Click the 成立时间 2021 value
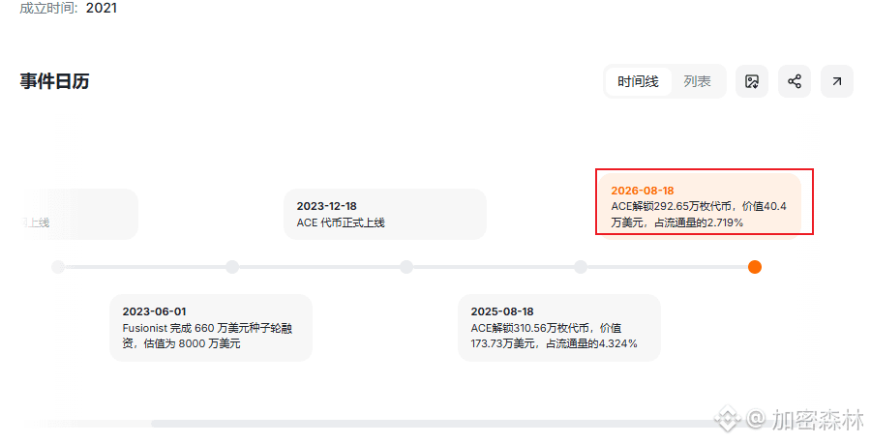Screen dimensions: 871x444 click(x=101, y=8)
